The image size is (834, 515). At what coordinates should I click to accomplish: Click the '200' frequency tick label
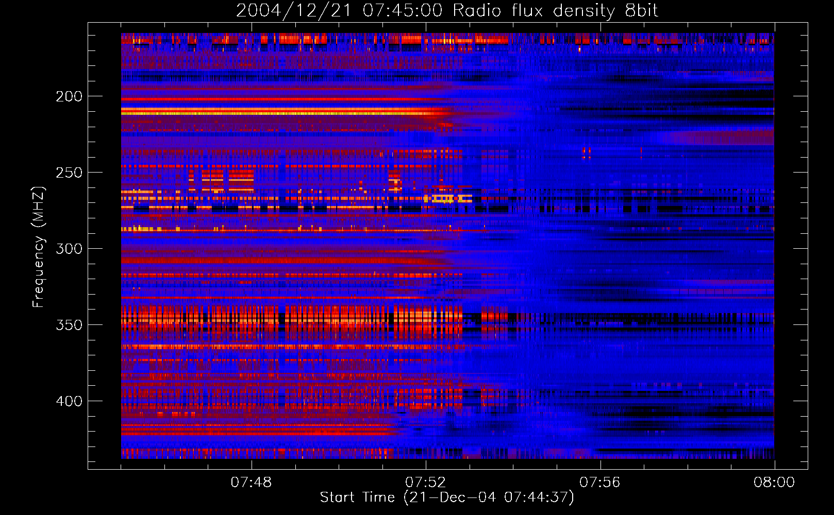click(x=69, y=96)
